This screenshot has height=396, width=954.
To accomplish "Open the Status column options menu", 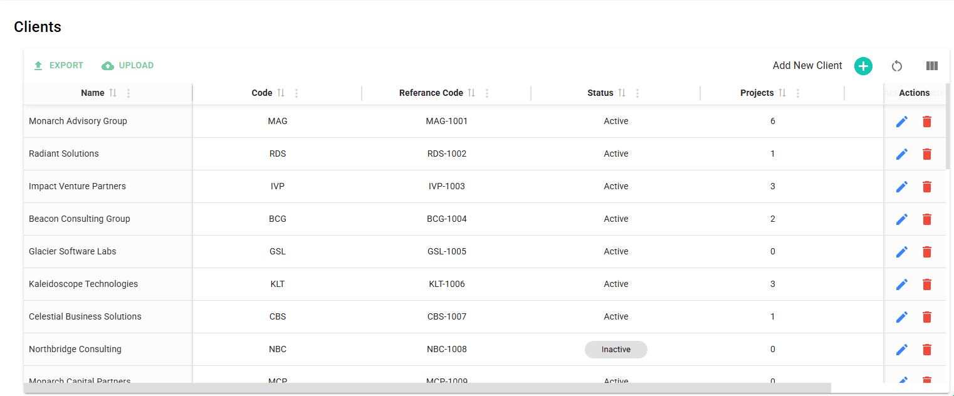I will pos(637,93).
